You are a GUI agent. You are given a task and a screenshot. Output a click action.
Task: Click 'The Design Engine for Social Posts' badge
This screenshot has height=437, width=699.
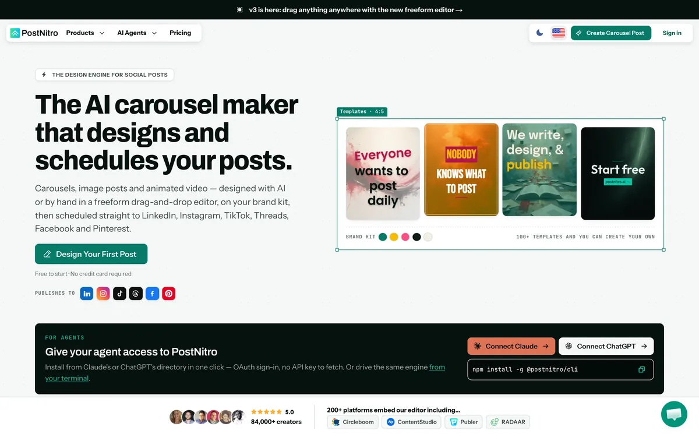pyautogui.click(x=104, y=75)
